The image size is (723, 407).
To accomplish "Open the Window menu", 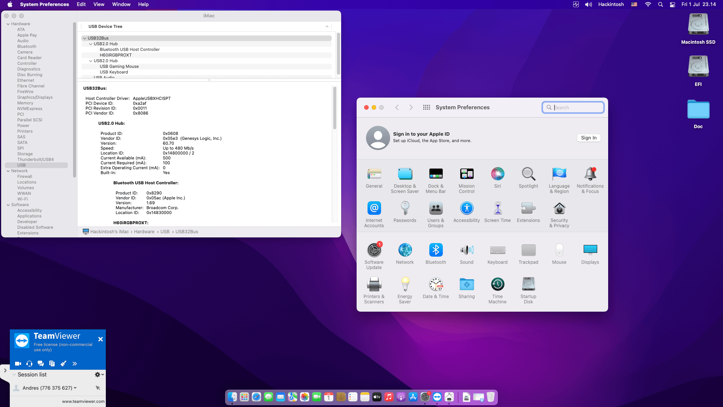I will pyautogui.click(x=121, y=5).
